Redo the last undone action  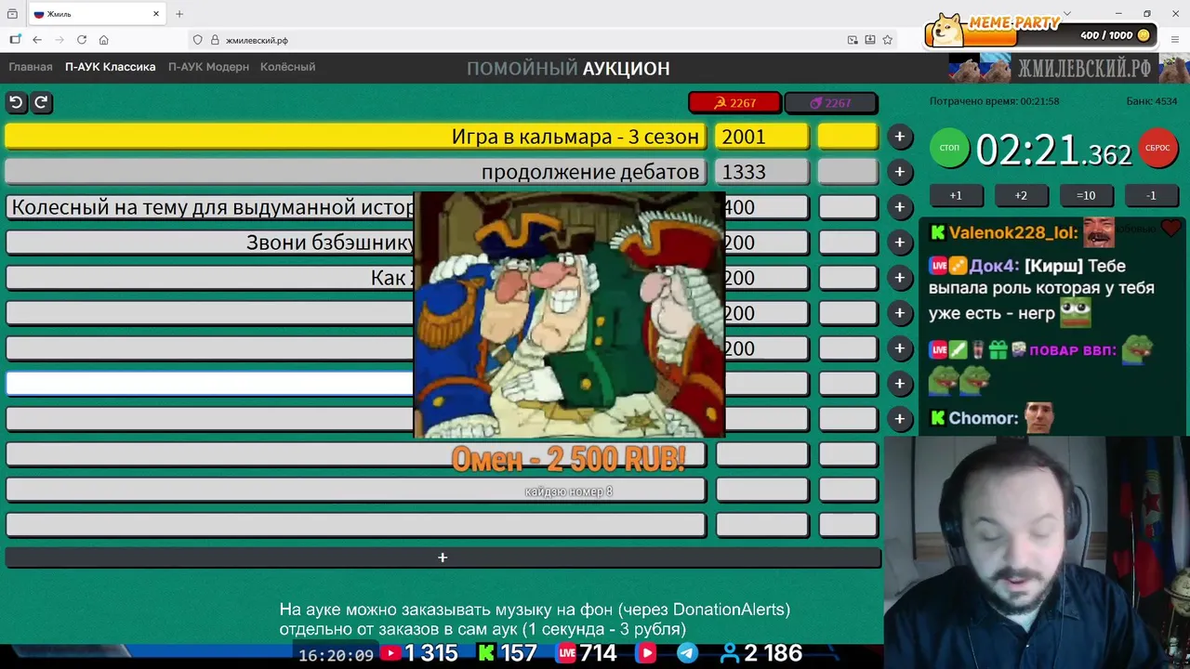(x=41, y=102)
